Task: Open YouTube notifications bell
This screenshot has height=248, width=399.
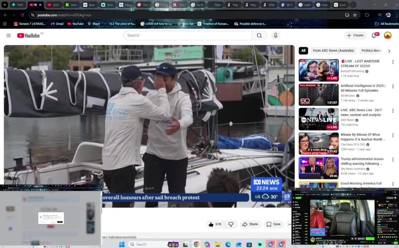Action: 374,35
